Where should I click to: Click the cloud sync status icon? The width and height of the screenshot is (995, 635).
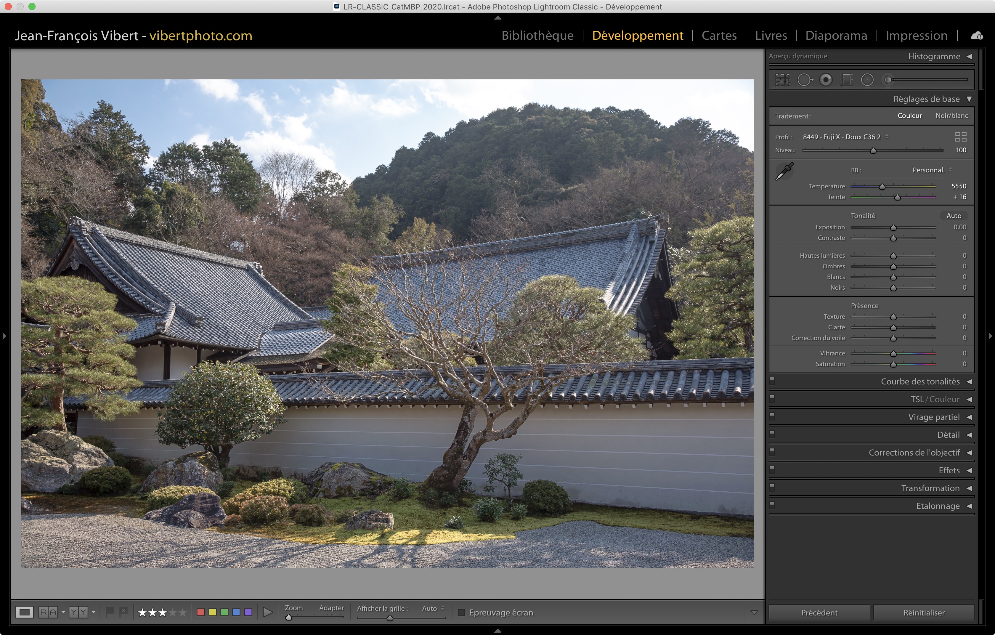[976, 36]
